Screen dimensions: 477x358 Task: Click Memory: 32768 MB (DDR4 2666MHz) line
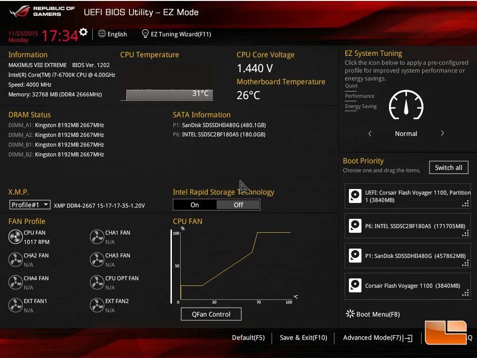pos(55,95)
